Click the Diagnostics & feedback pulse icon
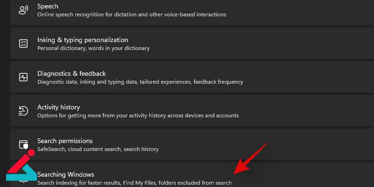Viewport: 374px width, 187px height. tap(23, 77)
